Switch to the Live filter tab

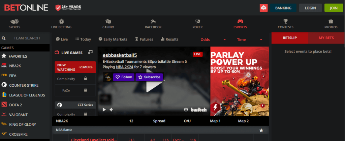[x=62, y=39]
